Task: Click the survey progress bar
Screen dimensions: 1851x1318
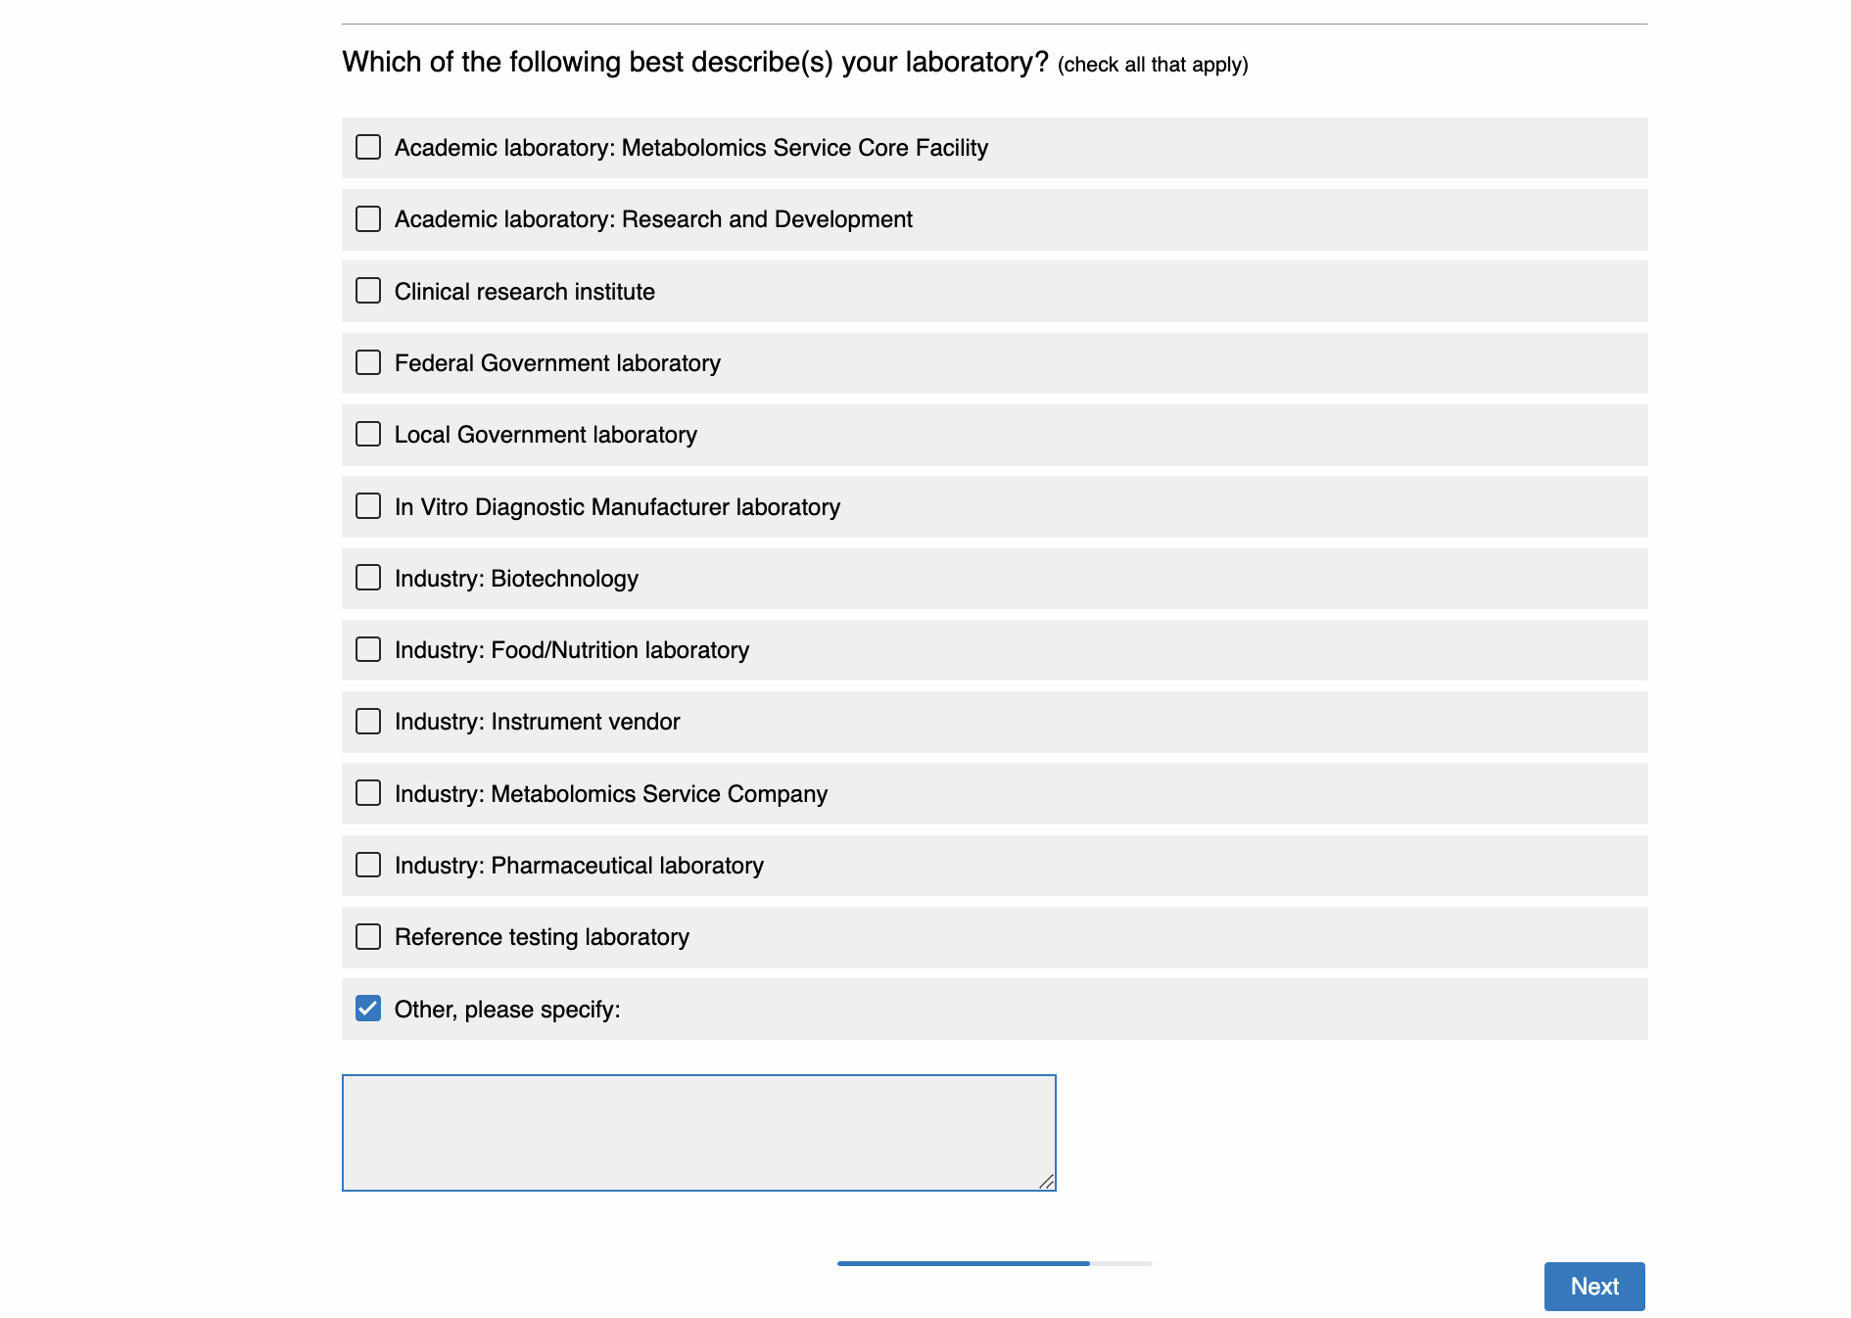Action: (x=994, y=1263)
